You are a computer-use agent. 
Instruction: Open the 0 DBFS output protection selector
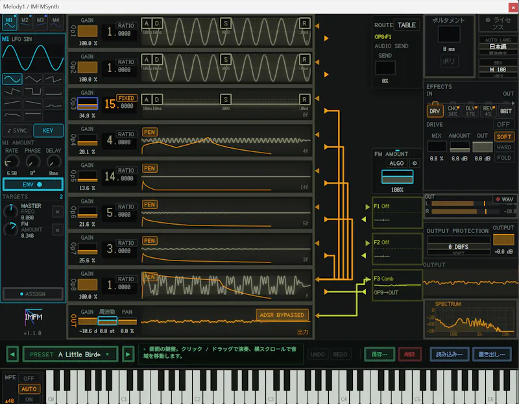(x=459, y=247)
